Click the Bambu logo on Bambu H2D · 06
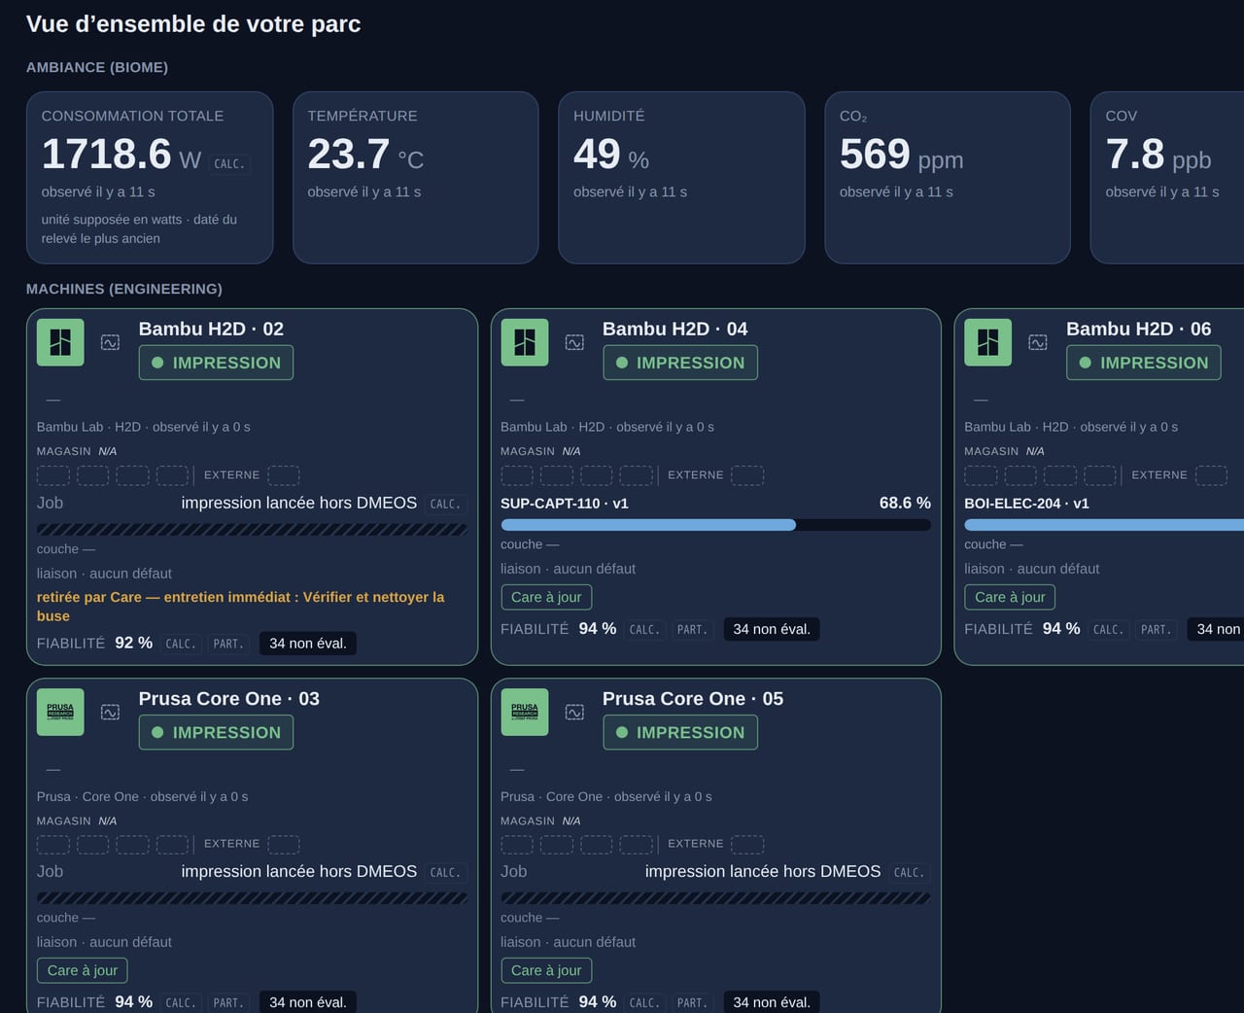 (988, 342)
